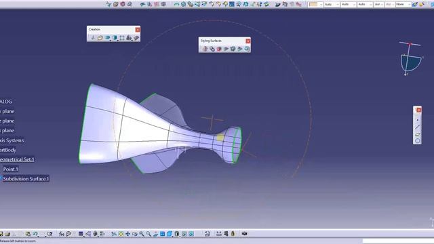Open the first Auto dropdown in top toolbar
The image size is (434, 244).
[x=332, y=4]
